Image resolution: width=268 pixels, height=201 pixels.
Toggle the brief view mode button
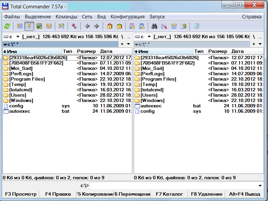pyautogui.click(x=20, y=26)
